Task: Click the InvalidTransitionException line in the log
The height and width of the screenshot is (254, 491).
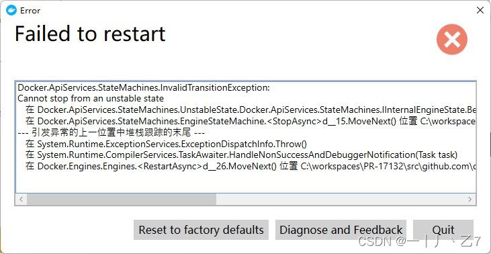Action: (144, 88)
